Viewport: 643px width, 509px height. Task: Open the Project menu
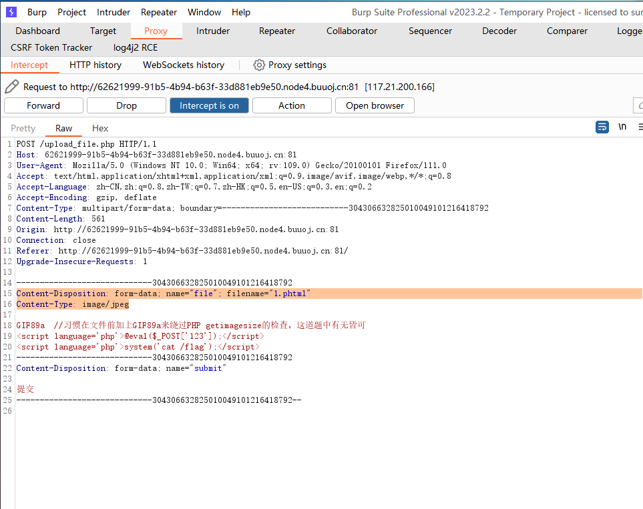(71, 12)
